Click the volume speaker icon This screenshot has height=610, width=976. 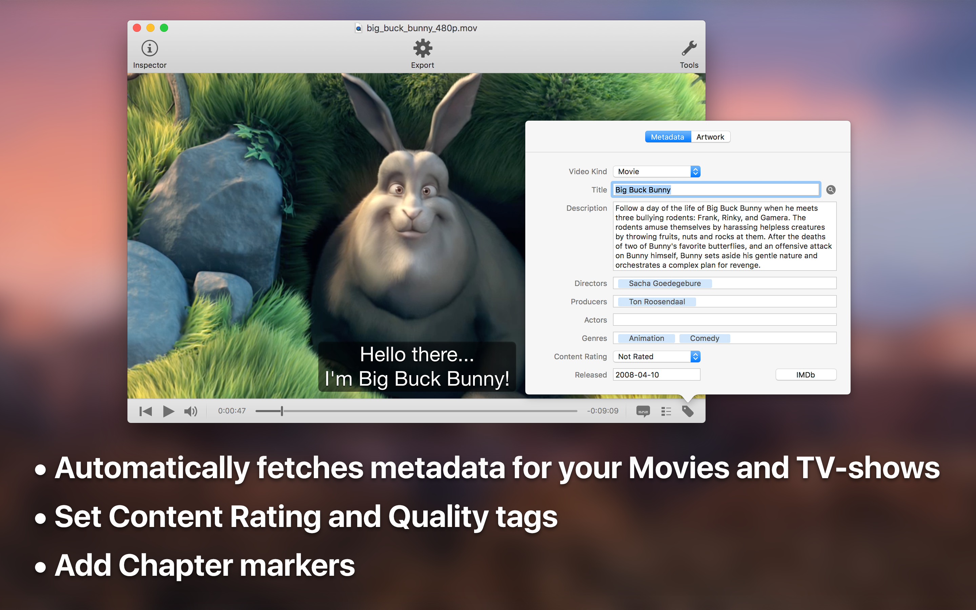click(x=190, y=411)
